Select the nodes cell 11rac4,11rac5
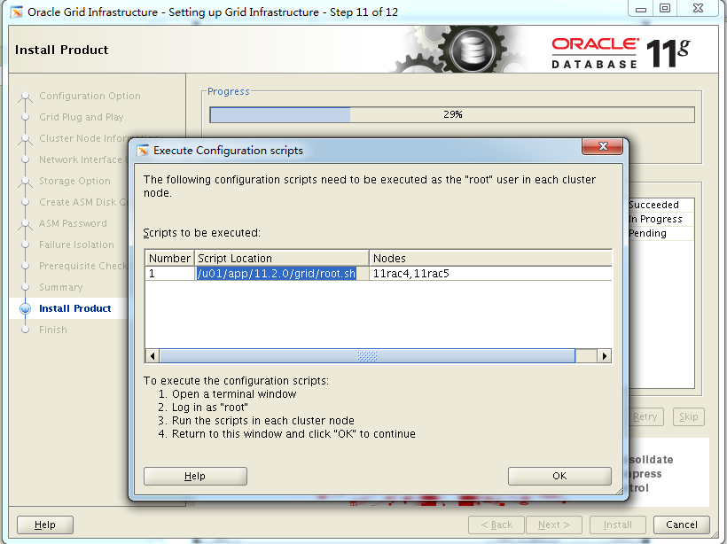 pos(490,274)
